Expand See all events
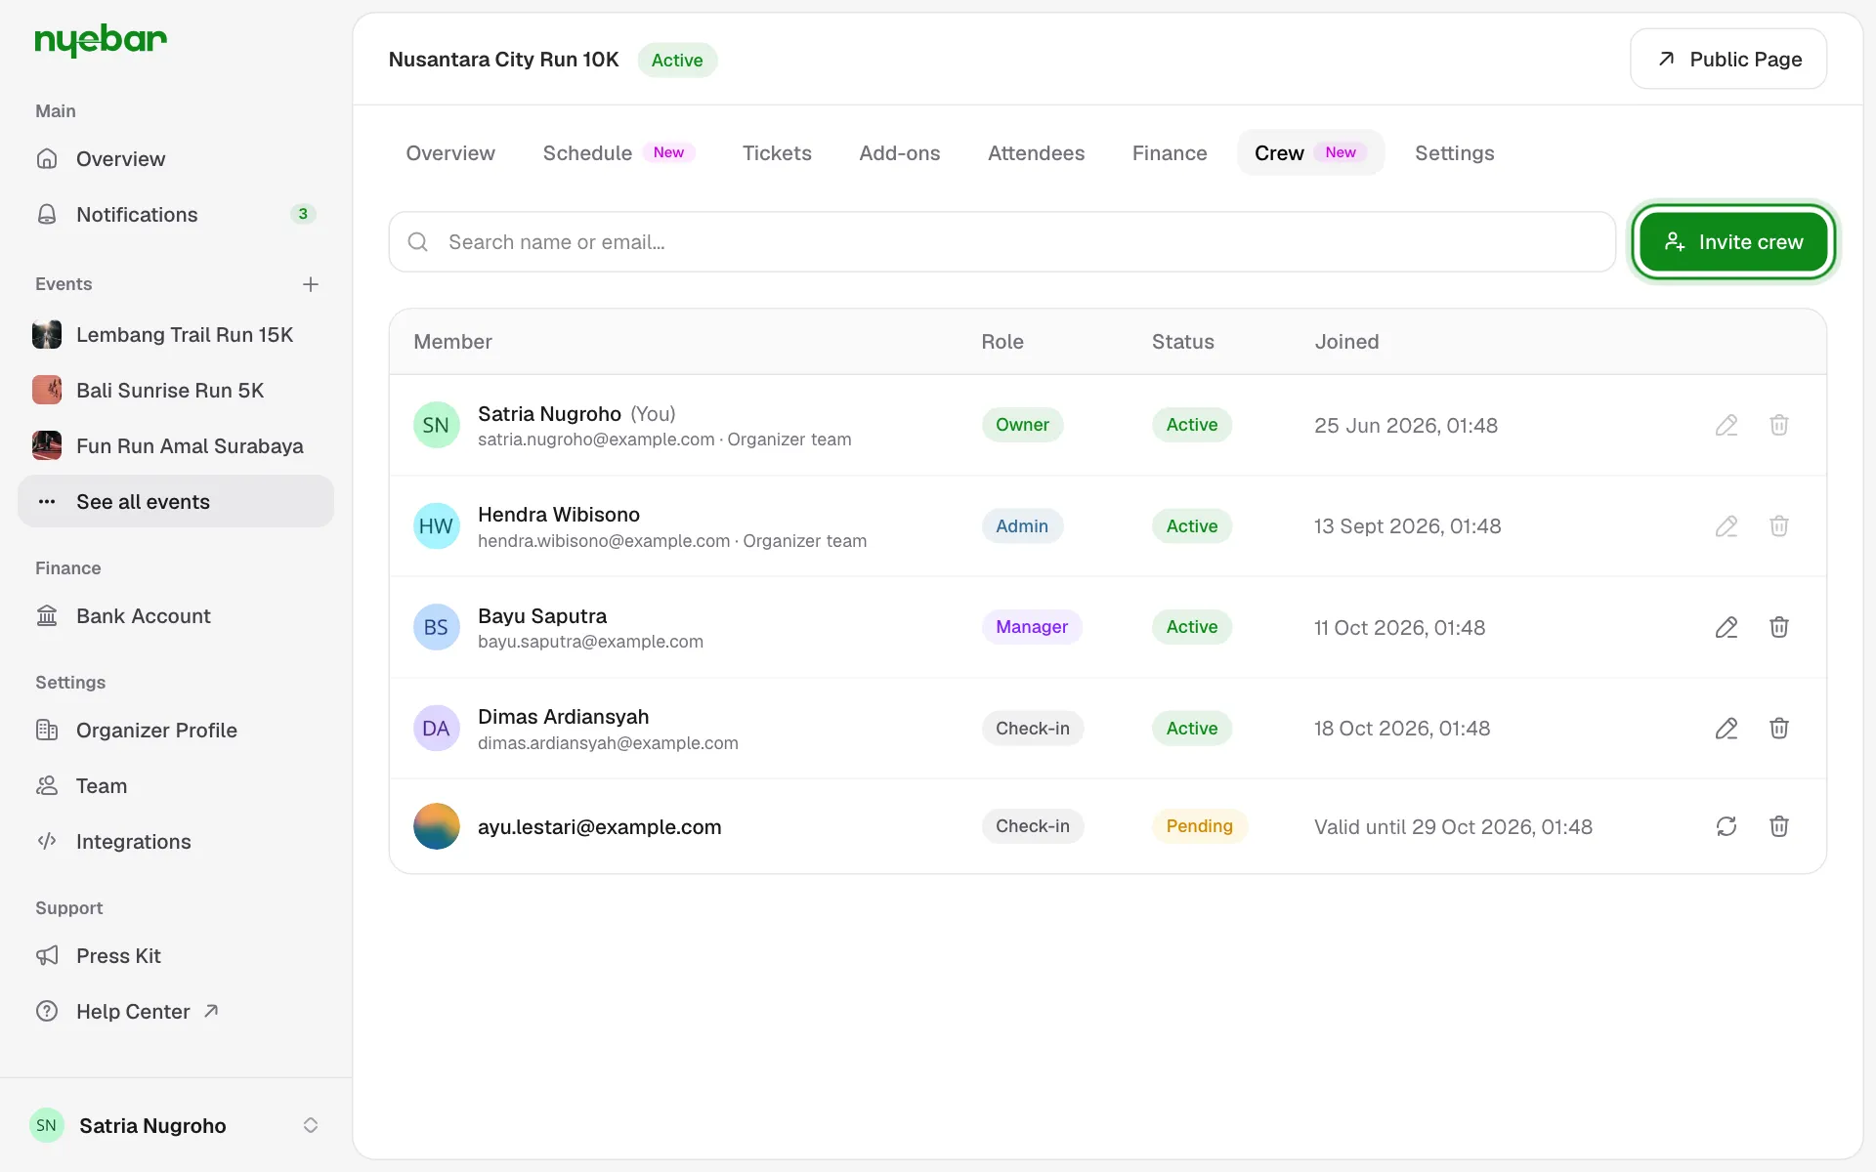This screenshot has height=1172, width=1876. 176,502
